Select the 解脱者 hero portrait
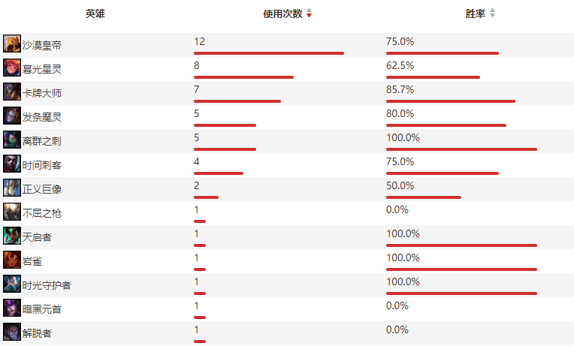Image resolution: width=574 pixels, height=346 pixels. [12, 332]
